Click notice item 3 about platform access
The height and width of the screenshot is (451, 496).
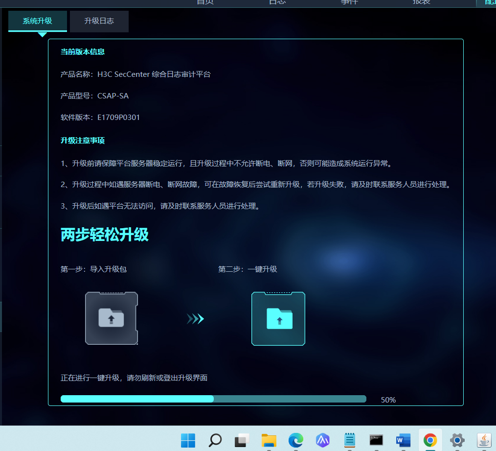coord(160,206)
